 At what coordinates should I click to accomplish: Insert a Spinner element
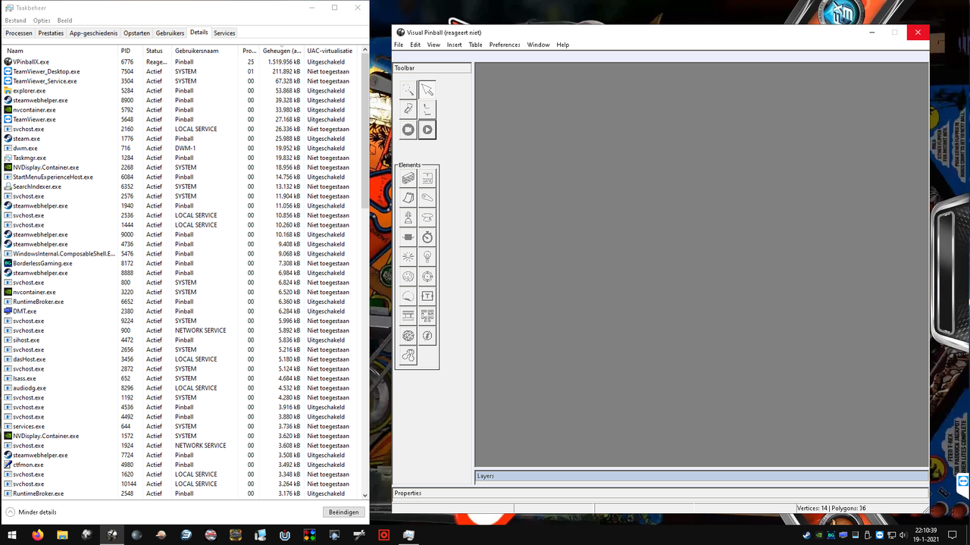pyautogui.click(x=408, y=237)
